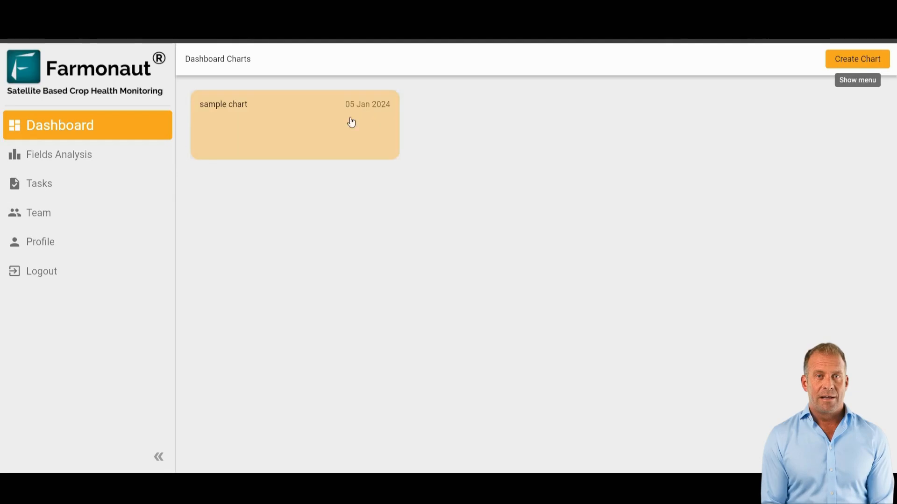Click sample chart title text
Image resolution: width=897 pixels, height=504 pixels.
pos(223,104)
